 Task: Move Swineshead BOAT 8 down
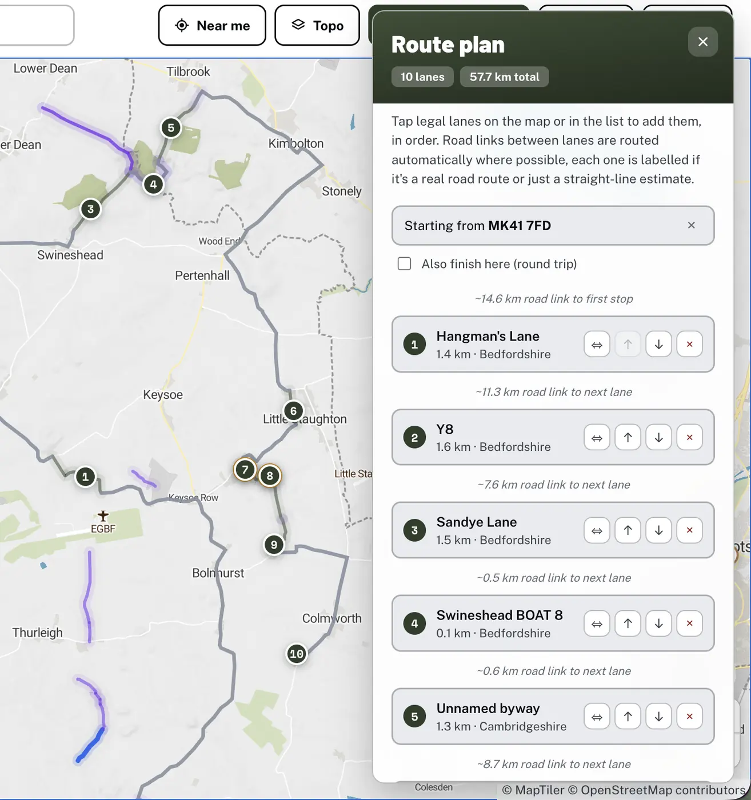[x=658, y=624]
